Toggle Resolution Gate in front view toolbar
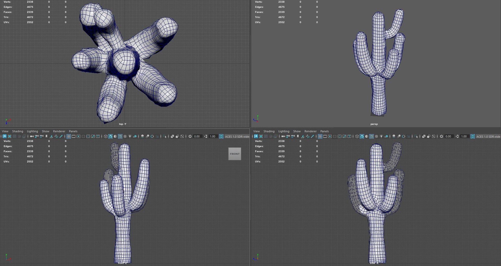Viewport: 501px width, 266px height. click(x=79, y=136)
